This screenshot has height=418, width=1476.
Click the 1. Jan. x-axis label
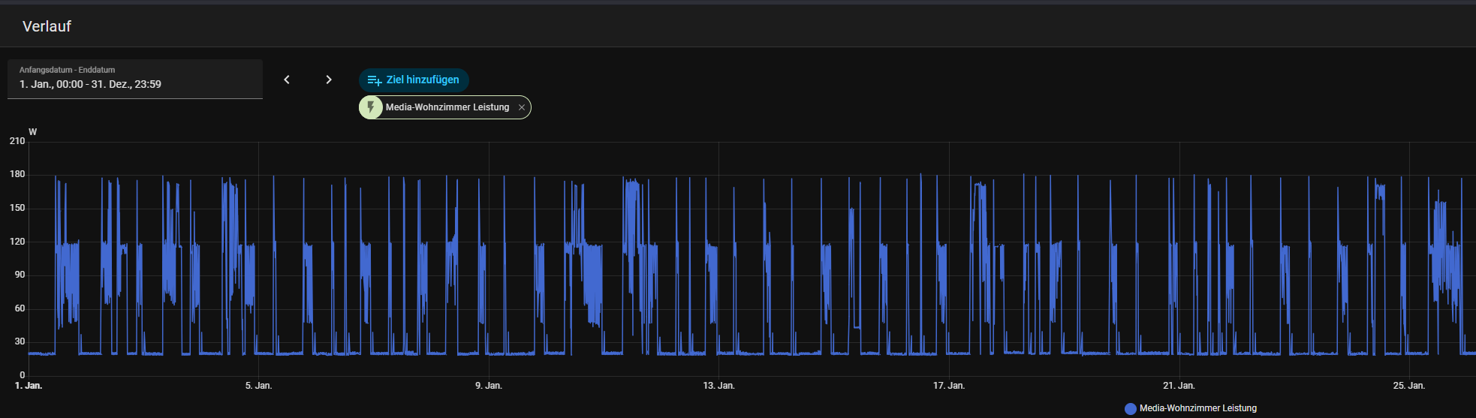point(29,386)
